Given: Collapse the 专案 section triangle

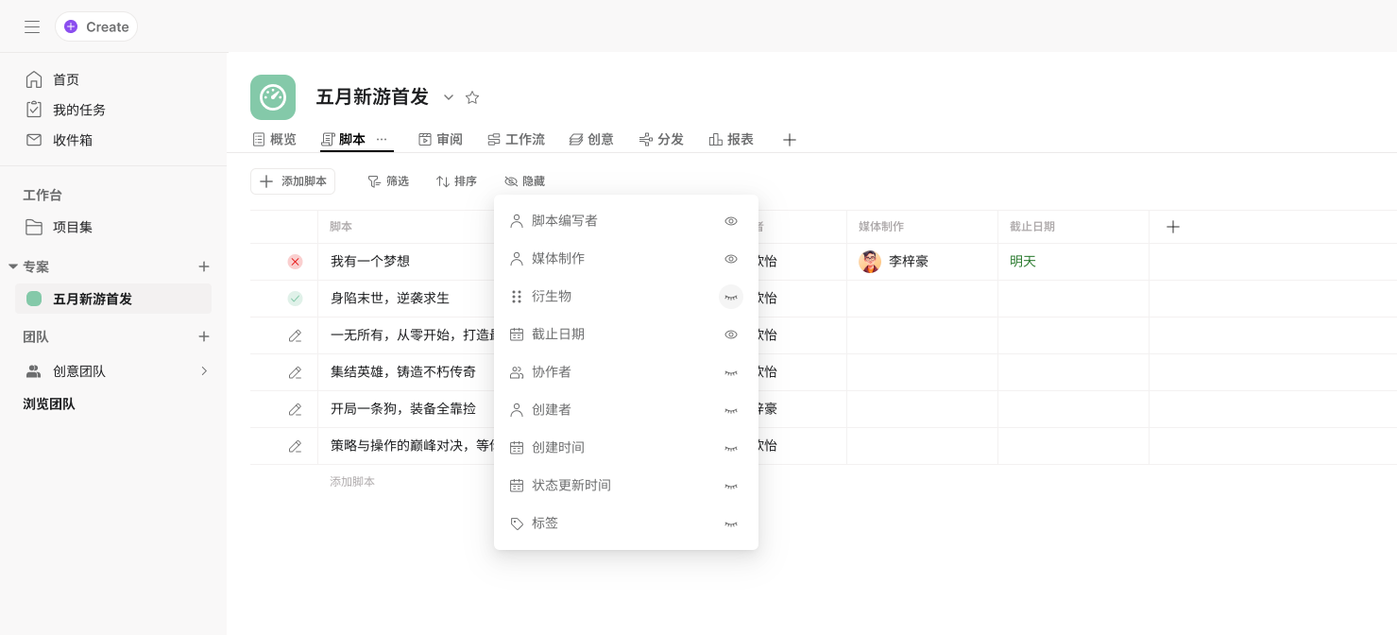Looking at the screenshot, I should (13, 266).
